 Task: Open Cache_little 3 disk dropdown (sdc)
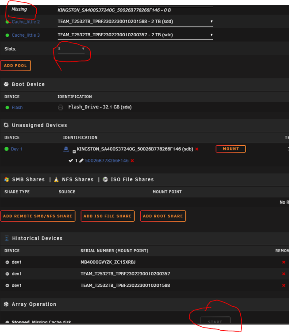tap(135, 35)
